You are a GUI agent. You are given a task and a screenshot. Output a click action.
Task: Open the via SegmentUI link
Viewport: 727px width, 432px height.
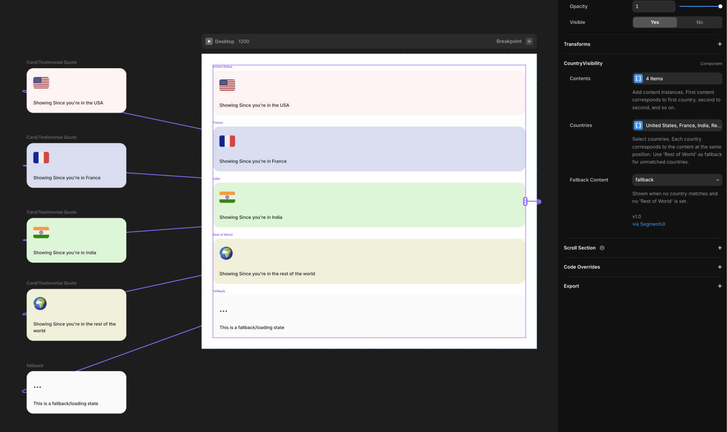(648, 224)
